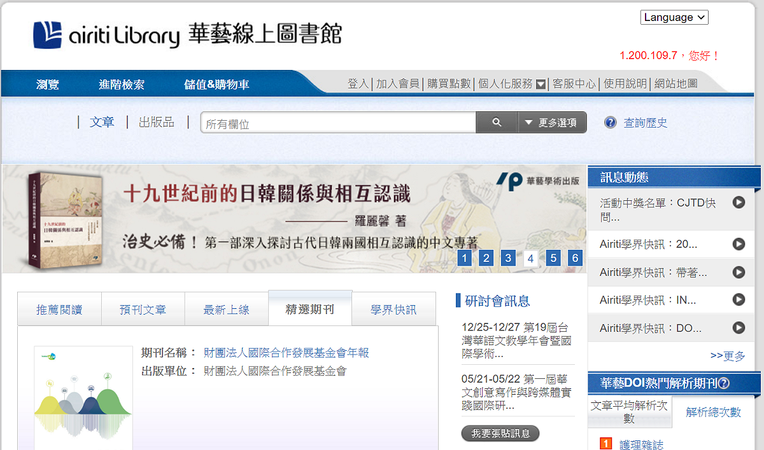Click the 加入會員 link
764x450 pixels.
pos(397,84)
